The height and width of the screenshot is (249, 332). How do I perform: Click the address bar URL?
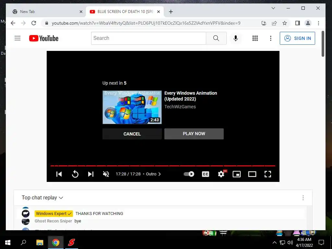[146, 23]
